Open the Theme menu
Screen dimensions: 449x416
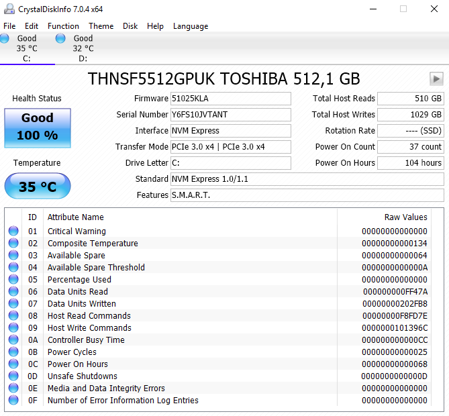tap(101, 26)
